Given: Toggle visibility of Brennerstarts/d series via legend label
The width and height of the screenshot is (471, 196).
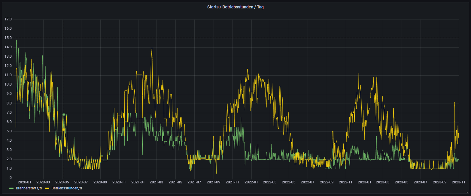Looking at the screenshot, I should click(29, 188).
